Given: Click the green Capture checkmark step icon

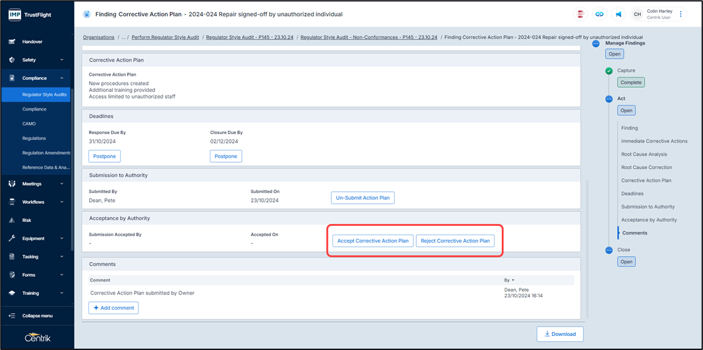Looking at the screenshot, I should click(x=609, y=70).
